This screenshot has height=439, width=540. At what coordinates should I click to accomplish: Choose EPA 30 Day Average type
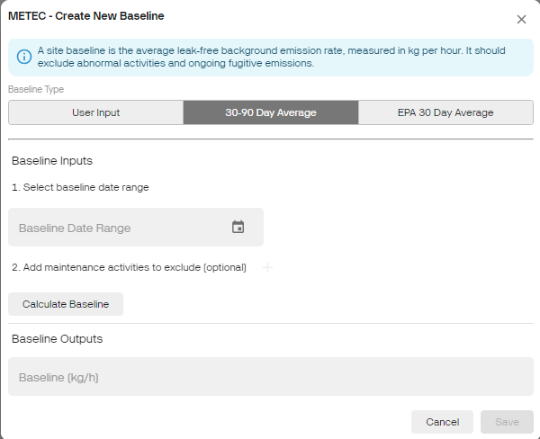(x=445, y=112)
